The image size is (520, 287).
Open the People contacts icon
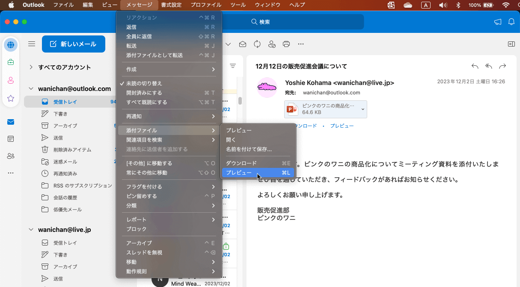(11, 156)
